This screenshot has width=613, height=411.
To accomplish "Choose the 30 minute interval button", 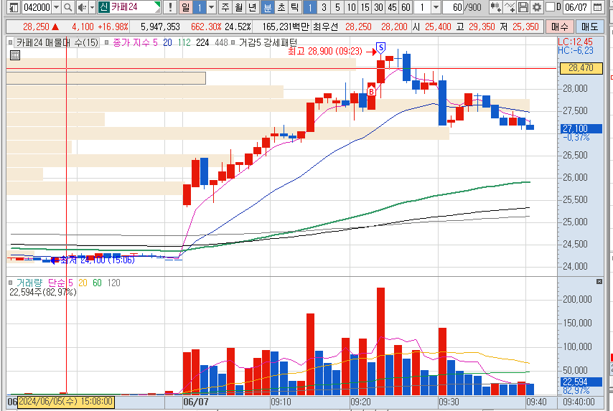I will tap(378, 7).
